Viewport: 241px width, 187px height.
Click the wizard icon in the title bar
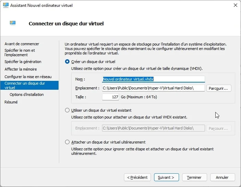coord(6,5)
